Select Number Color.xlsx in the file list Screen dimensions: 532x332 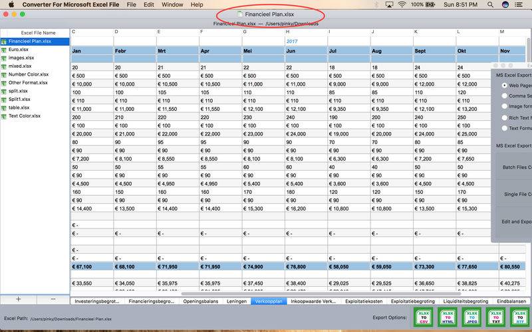pyautogui.click(x=35, y=75)
